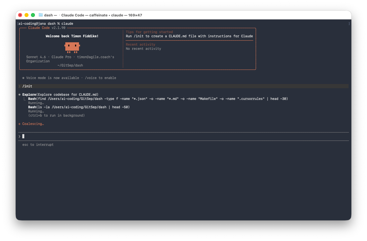Click the "Tips for getting started" heading
The image size is (367, 241).
point(149,32)
